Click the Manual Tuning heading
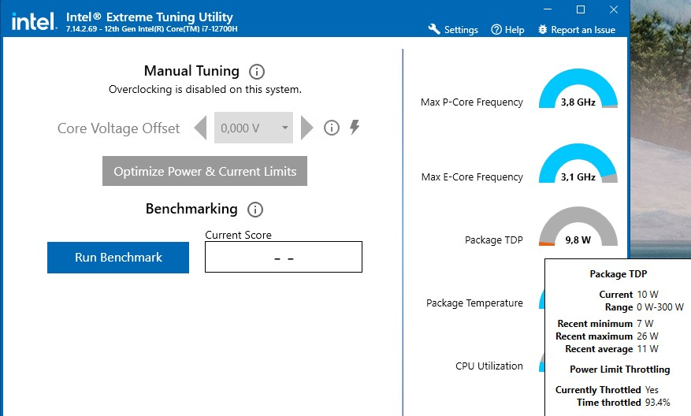This screenshot has width=691, height=416. coord(191,71)
